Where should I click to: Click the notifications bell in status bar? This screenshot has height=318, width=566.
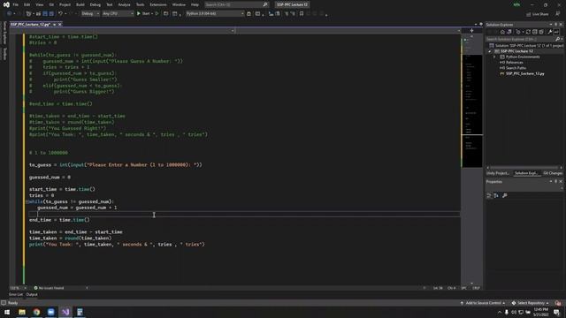tap(558, 303)
